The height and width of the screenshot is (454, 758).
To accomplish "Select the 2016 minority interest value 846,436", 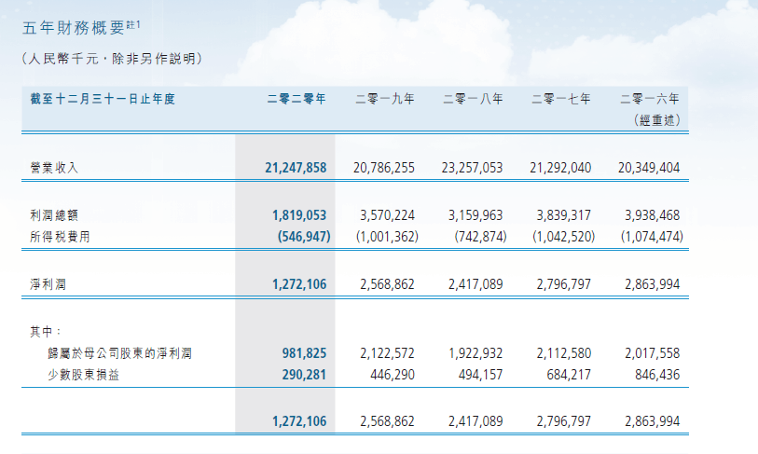I will [654, 376].
